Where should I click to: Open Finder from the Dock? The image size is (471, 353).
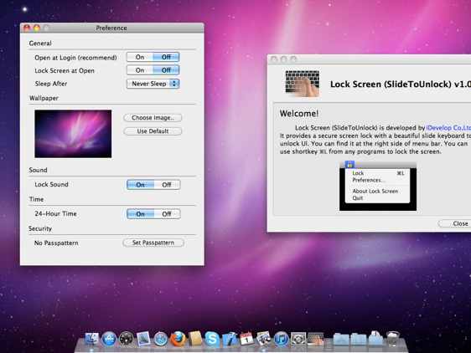point(92,339)
